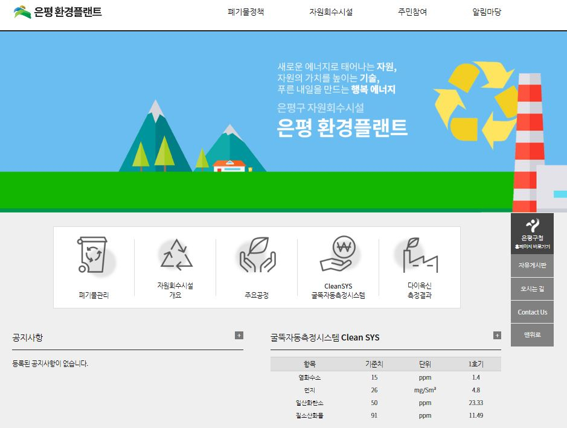This screenshot has width=567, height=428.
Task: Open 오시는 길 in the side menu
Action: (x=533, y=289)
